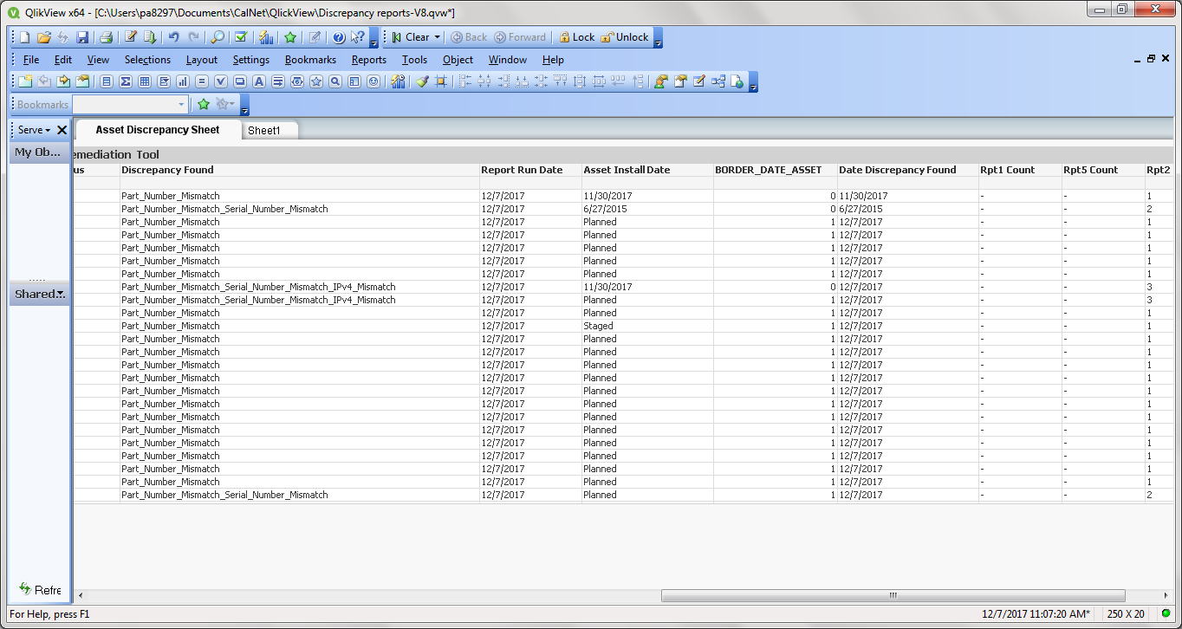
Task: Switch to the Sheet1 tab
Action: point(264,131)
